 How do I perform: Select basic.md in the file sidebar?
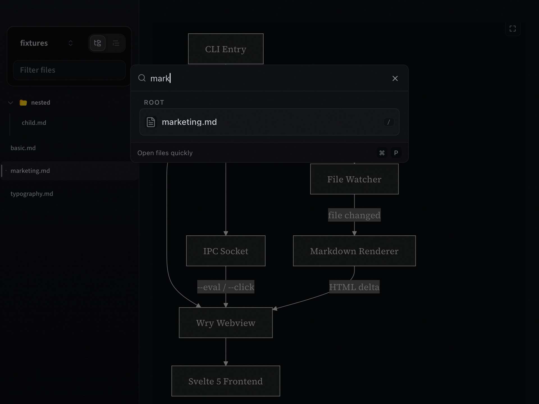click(x=23, y=148)
